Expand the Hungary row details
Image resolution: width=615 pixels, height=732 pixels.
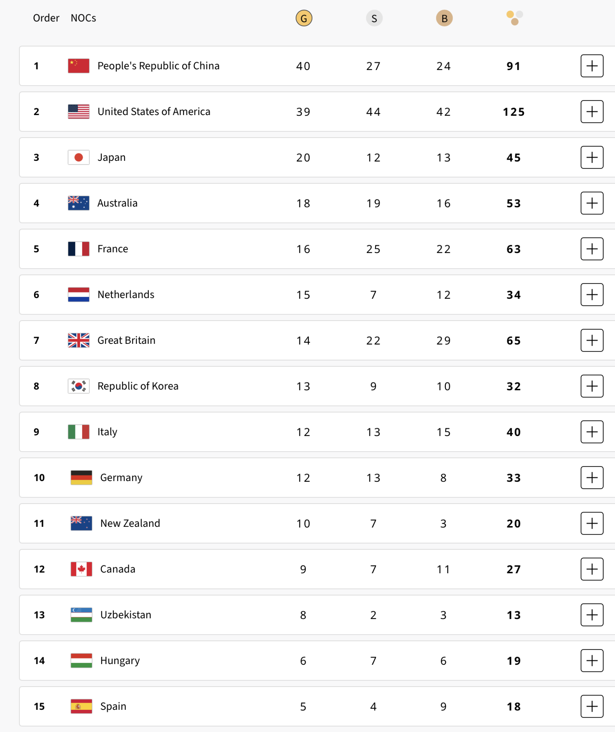tap(592, 661)
